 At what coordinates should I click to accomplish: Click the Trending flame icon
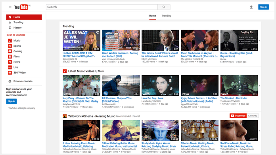coord(10,23)
